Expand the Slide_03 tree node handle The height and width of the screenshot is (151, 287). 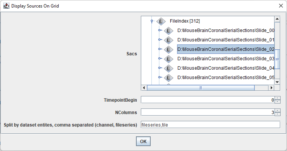[159, 58]
